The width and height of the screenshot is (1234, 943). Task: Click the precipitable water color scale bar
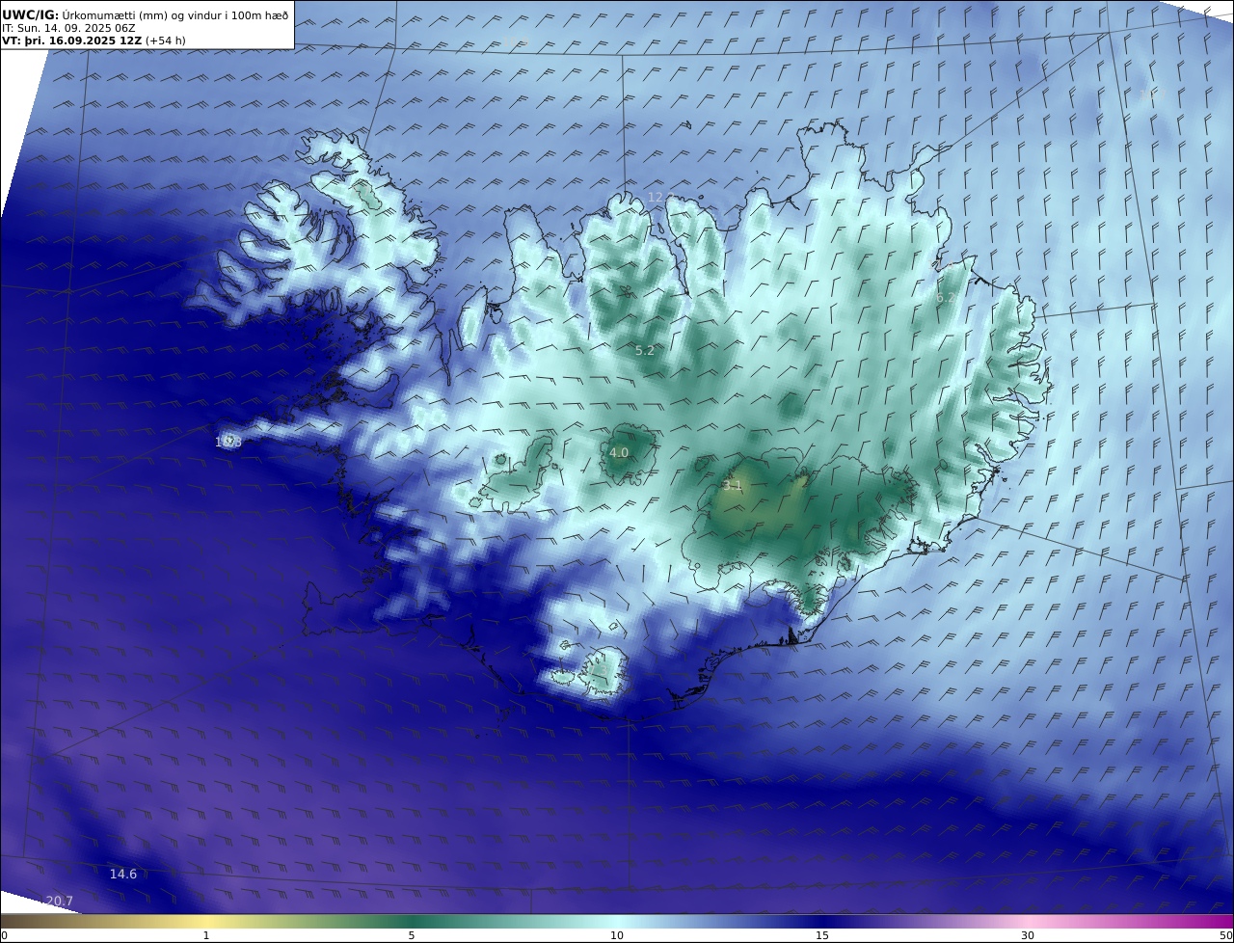pos(617,921)
